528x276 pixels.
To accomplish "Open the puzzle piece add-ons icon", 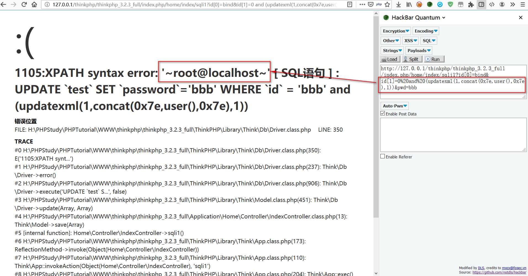I will [x=471, y=4].
